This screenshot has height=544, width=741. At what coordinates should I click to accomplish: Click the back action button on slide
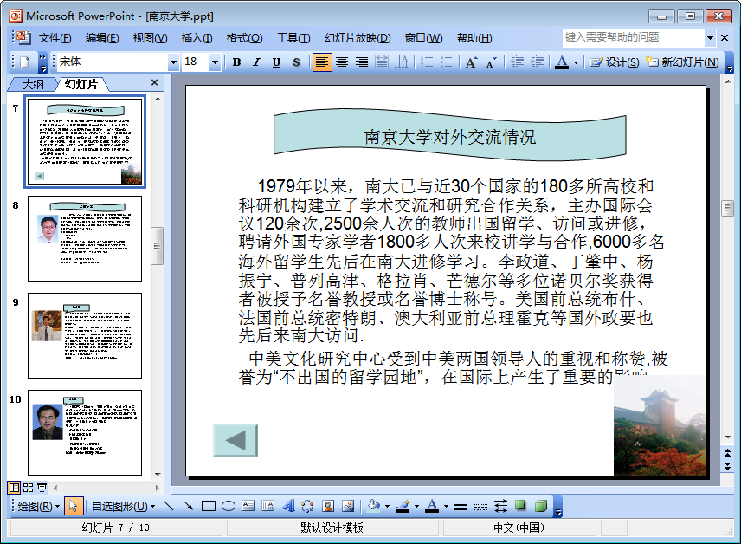(235, 440)
